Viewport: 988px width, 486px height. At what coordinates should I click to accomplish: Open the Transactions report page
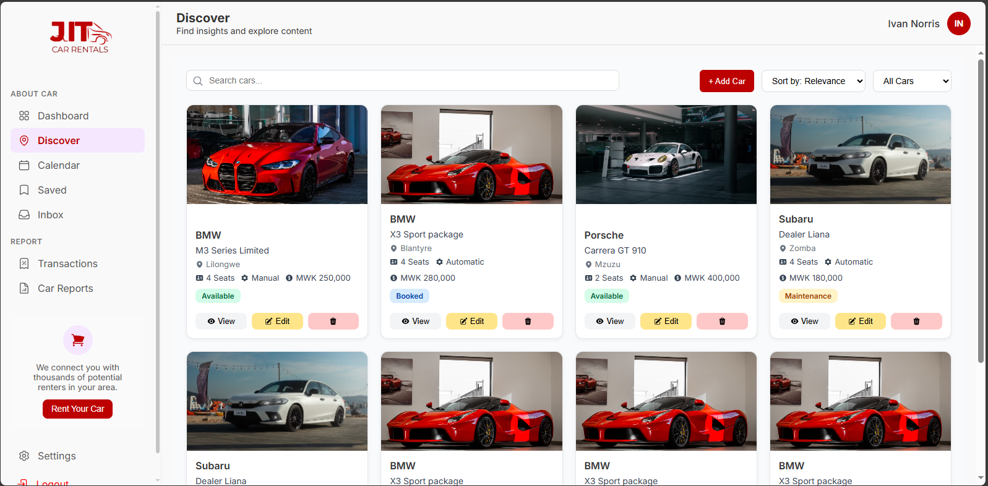point(77,263)
